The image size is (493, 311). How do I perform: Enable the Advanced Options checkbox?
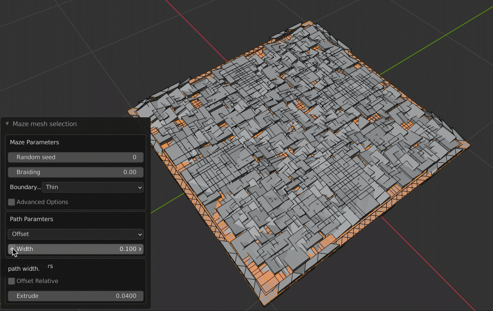click(11, 202)
